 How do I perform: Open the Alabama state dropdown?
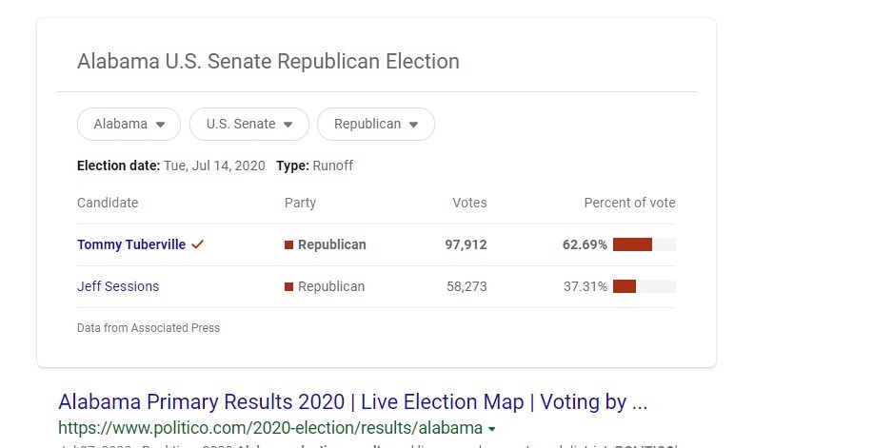(129, 124)
